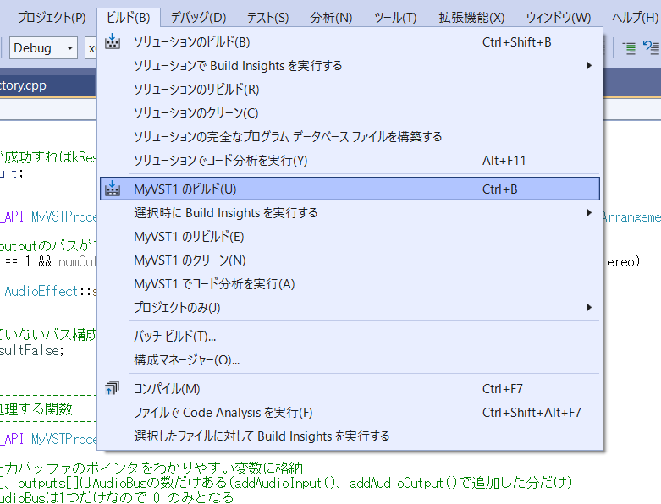The height and width of the screenshot is (504, 661).
Task: Click the コンパイル compile icon
Action: 113,389
